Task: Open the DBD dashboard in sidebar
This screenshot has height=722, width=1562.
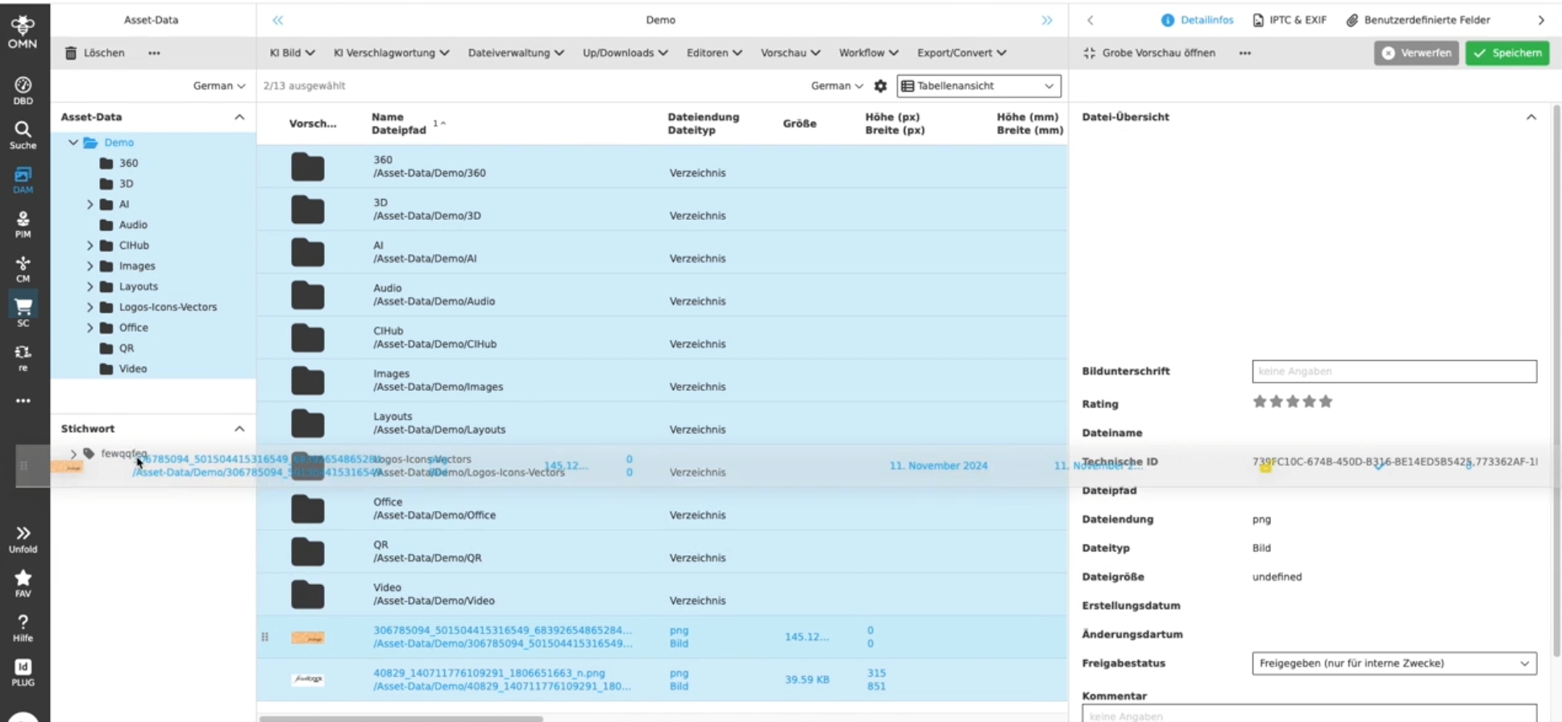Action: (x=23, y=90)
